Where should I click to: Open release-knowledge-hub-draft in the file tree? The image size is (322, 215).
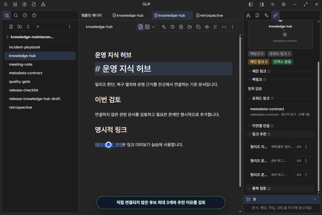[x=40, y=99]
